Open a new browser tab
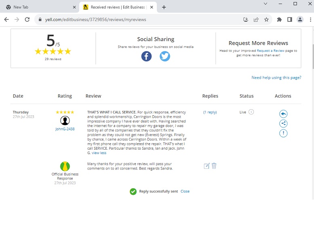Screen dimensions: 314x248 pyautogui.click(x=164, y=7)
